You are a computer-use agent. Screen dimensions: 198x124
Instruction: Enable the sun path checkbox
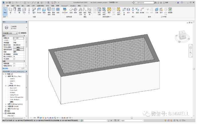pos(14,59)
